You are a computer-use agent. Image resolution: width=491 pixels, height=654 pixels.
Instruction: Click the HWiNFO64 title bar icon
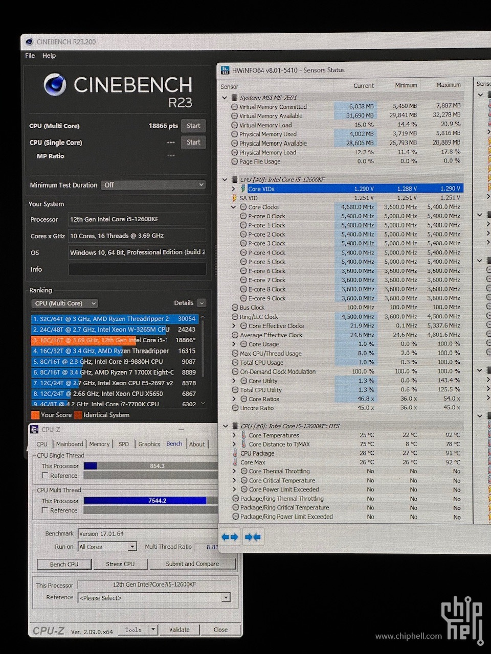point(225,71)
